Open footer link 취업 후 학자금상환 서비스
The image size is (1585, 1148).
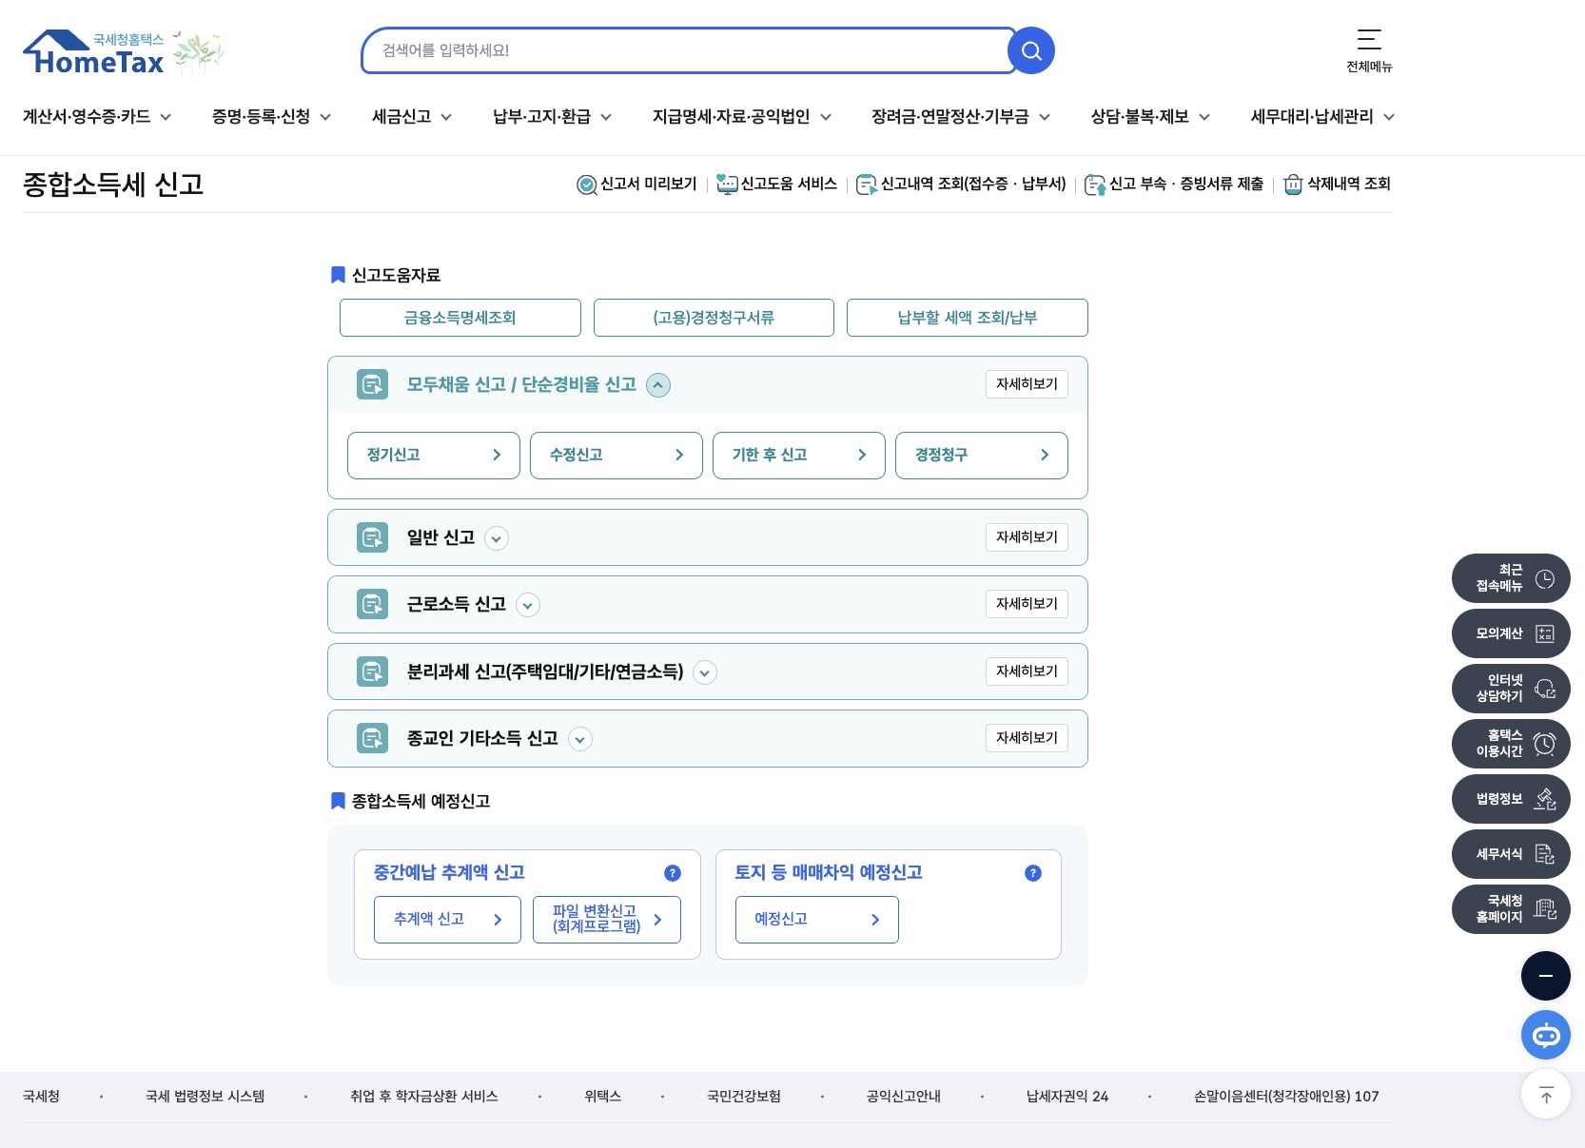pos(424,1097)
